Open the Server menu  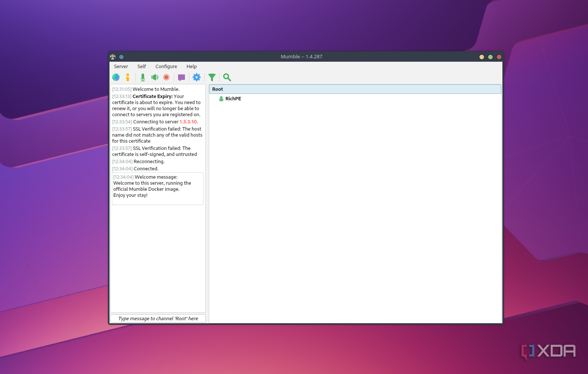click(x=121, y=66)
